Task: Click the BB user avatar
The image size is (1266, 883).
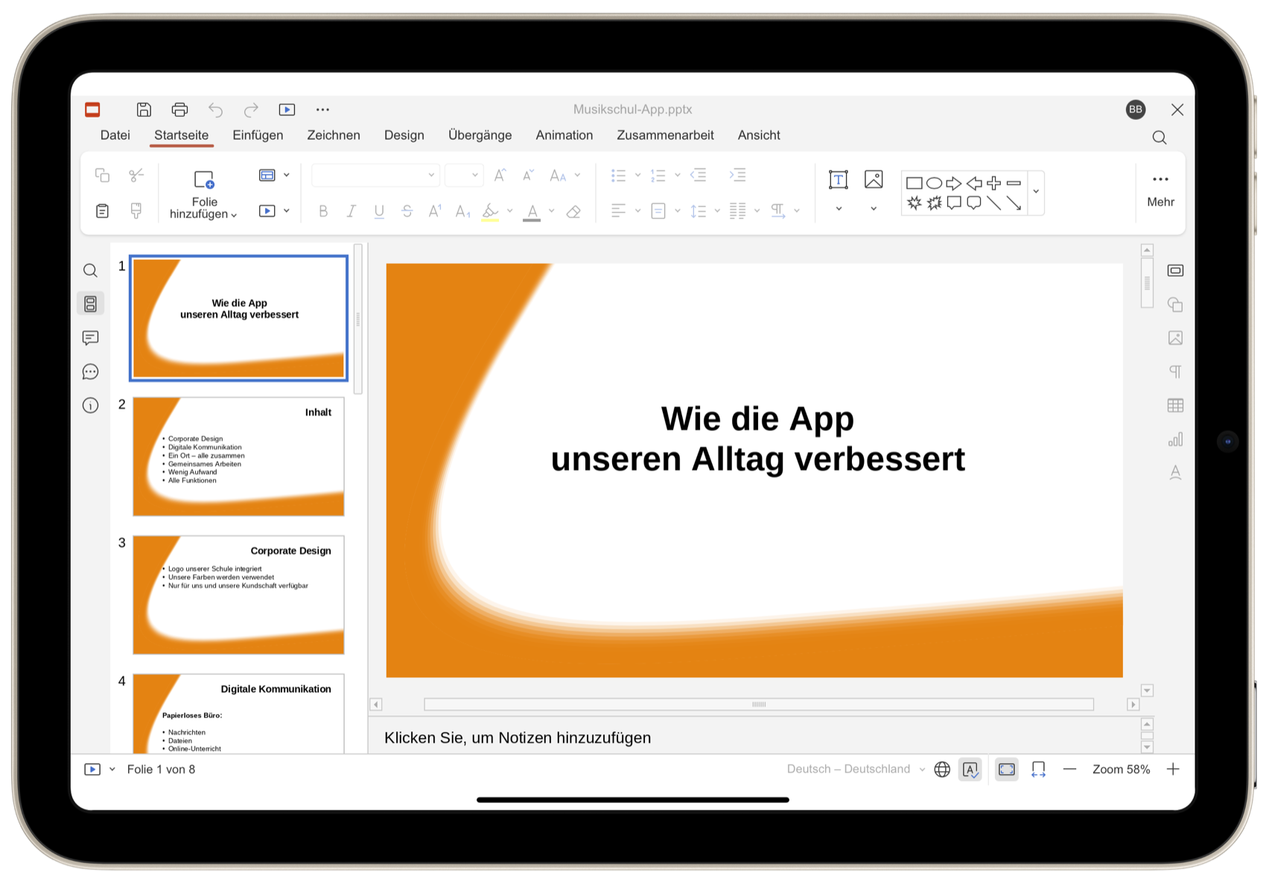Action: (x=1136, y=109)
